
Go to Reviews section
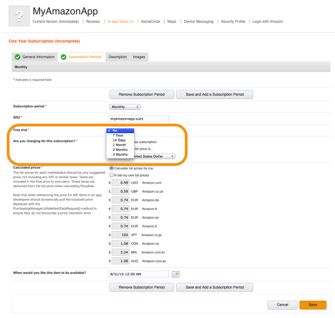[93, 22]
